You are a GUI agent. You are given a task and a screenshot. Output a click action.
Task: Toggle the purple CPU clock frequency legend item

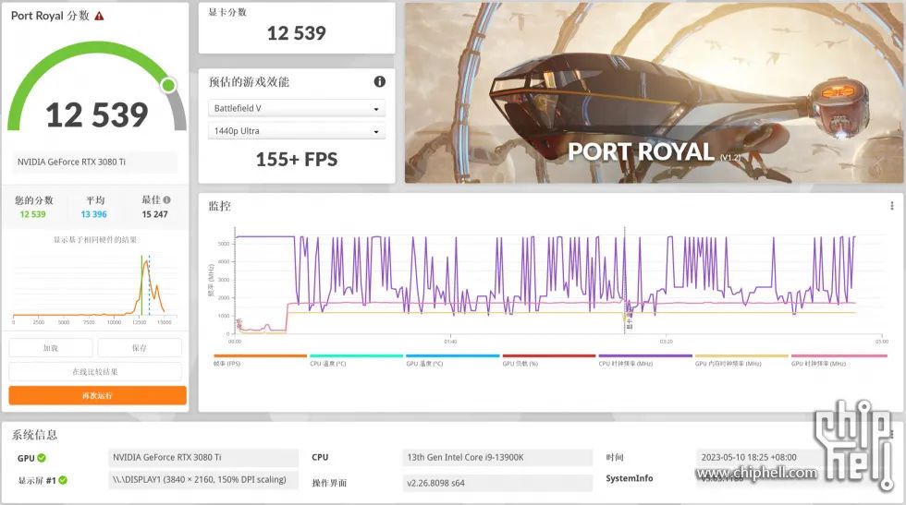pyautogui.click(x=645, y=360)
